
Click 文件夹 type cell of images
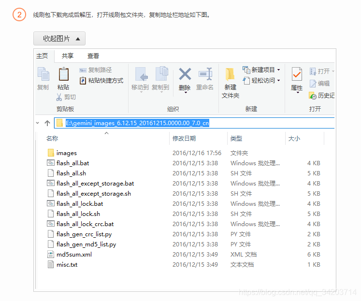click(239, 153)
